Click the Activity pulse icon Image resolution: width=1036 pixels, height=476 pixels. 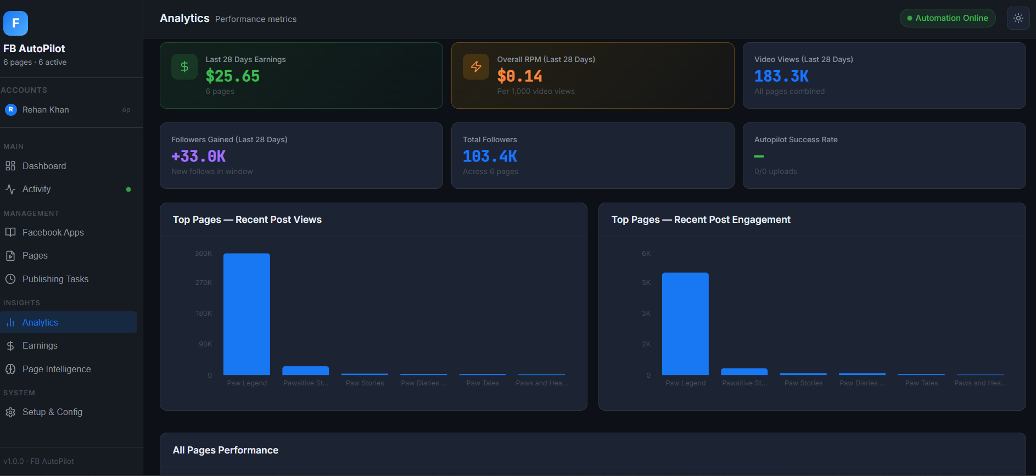pos(10,189)
